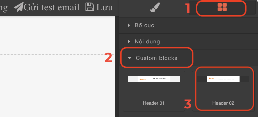
Task: Open the Nội dung category
Action: (147, 41)
